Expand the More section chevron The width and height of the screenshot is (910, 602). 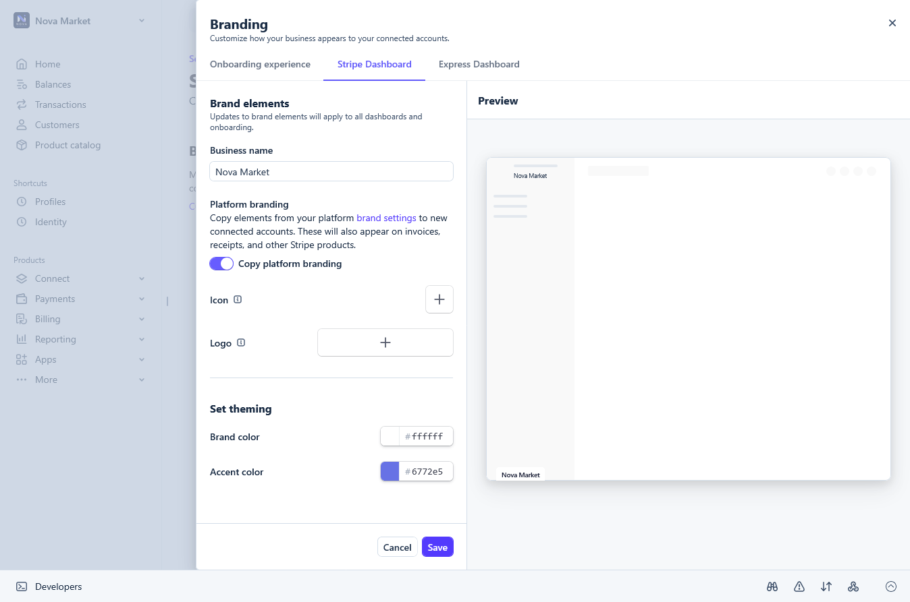click(142, 380)
